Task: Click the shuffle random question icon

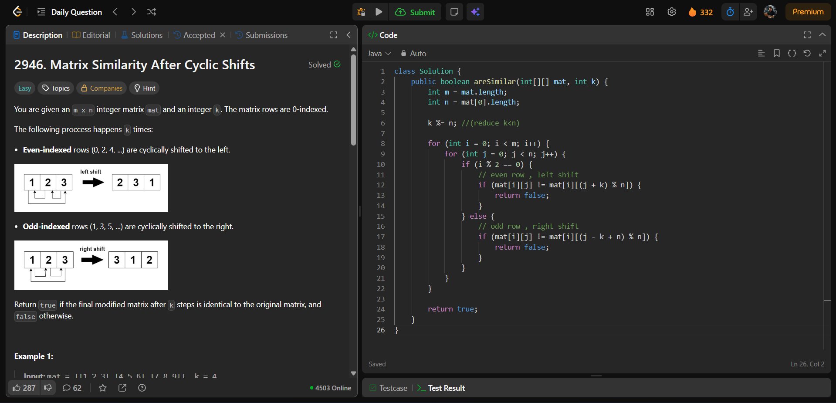Action: pos(151,12)
